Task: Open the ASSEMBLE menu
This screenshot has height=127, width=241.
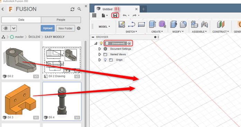Action: point(199,32)
